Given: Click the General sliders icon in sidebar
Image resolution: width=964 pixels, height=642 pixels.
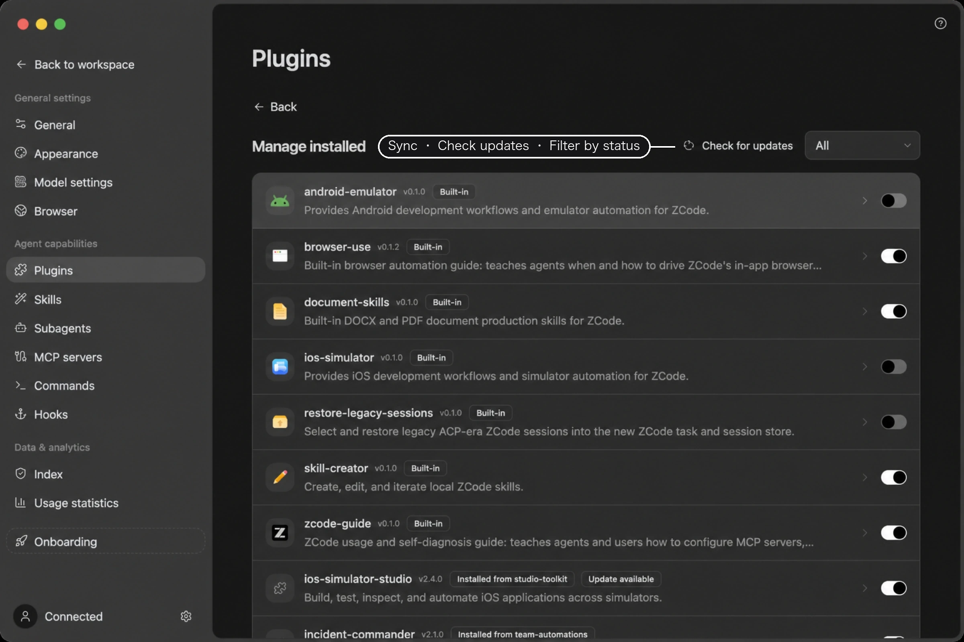Looking at the screenshot, I should (x=20, y=124).
